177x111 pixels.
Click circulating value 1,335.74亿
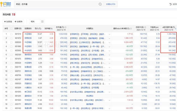171,34
